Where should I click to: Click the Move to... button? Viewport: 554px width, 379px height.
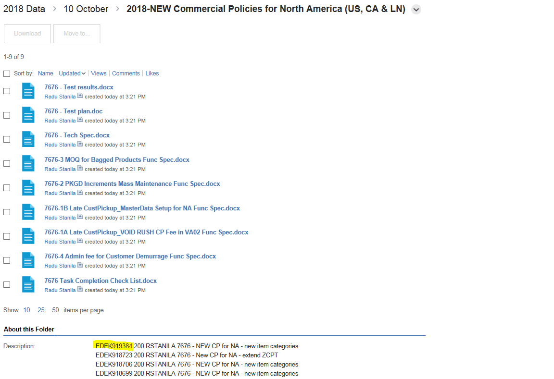point(76,34)
